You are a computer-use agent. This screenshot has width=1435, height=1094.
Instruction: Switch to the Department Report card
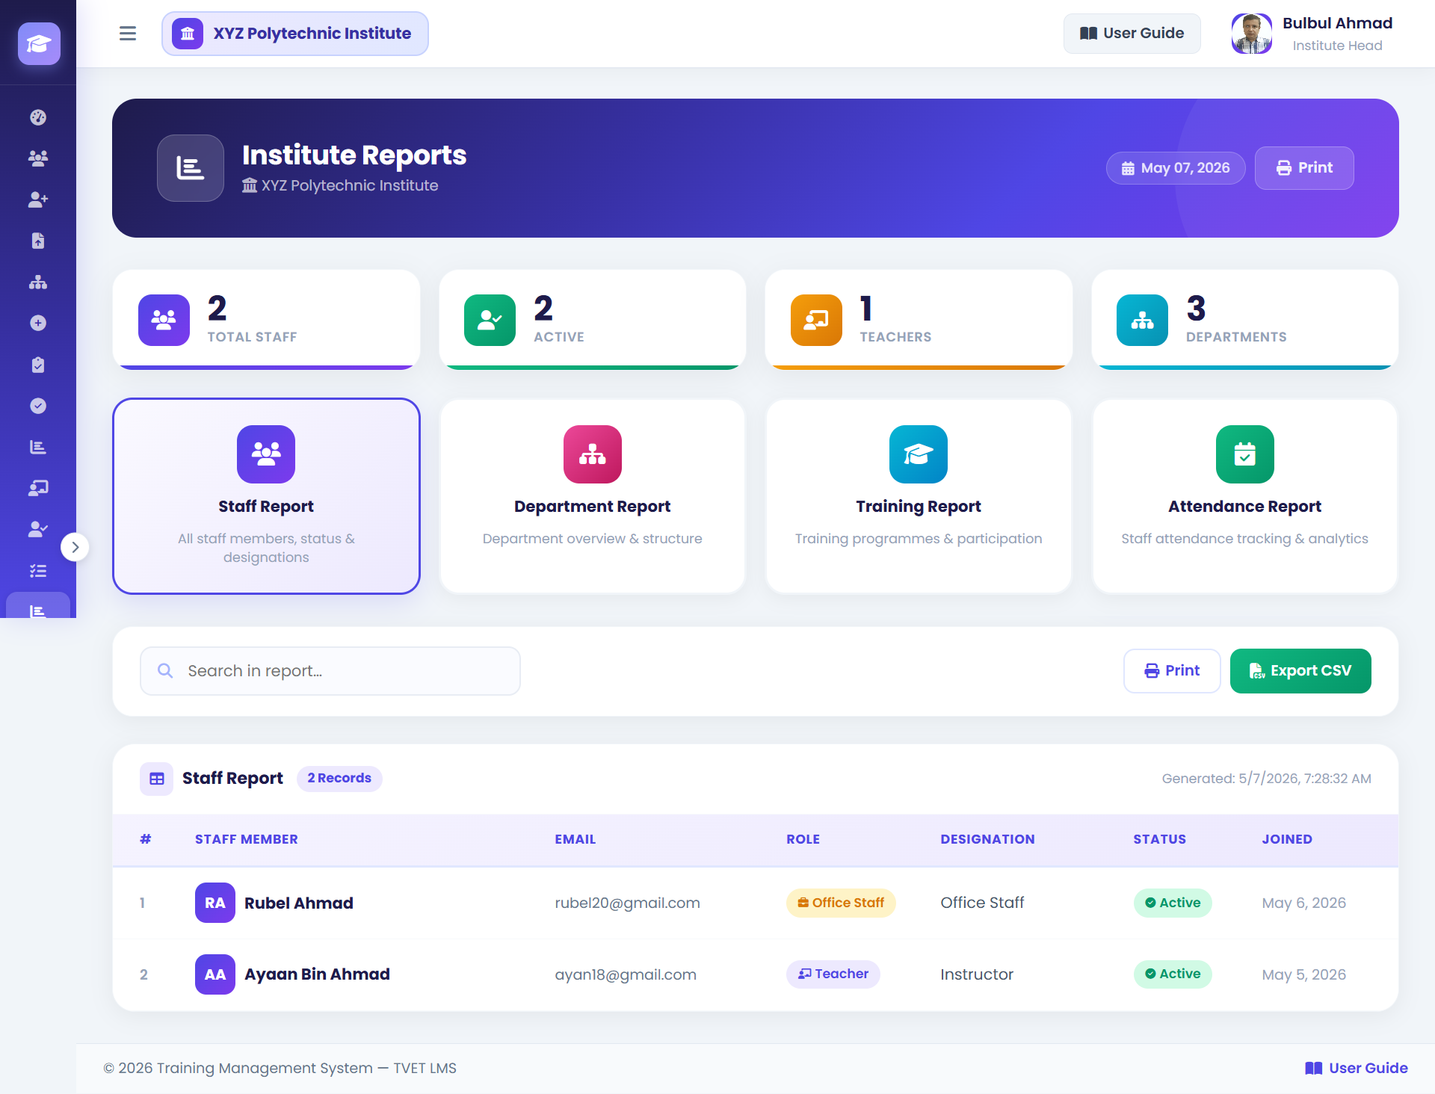coord(593,496)
